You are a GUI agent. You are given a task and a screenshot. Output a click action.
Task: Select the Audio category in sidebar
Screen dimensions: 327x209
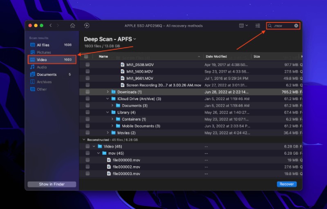point(42,67)
